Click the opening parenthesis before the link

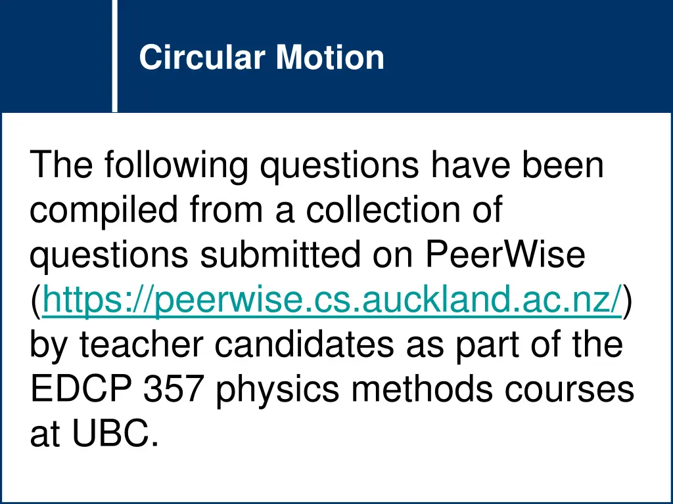coord(35,301)
